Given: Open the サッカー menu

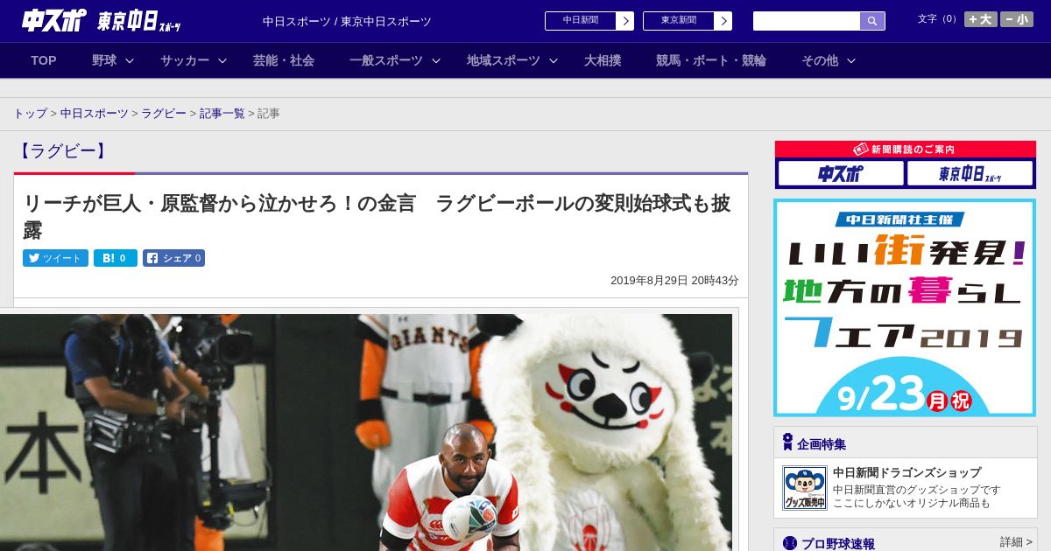Looking at the screenshot, I should 185,60.
